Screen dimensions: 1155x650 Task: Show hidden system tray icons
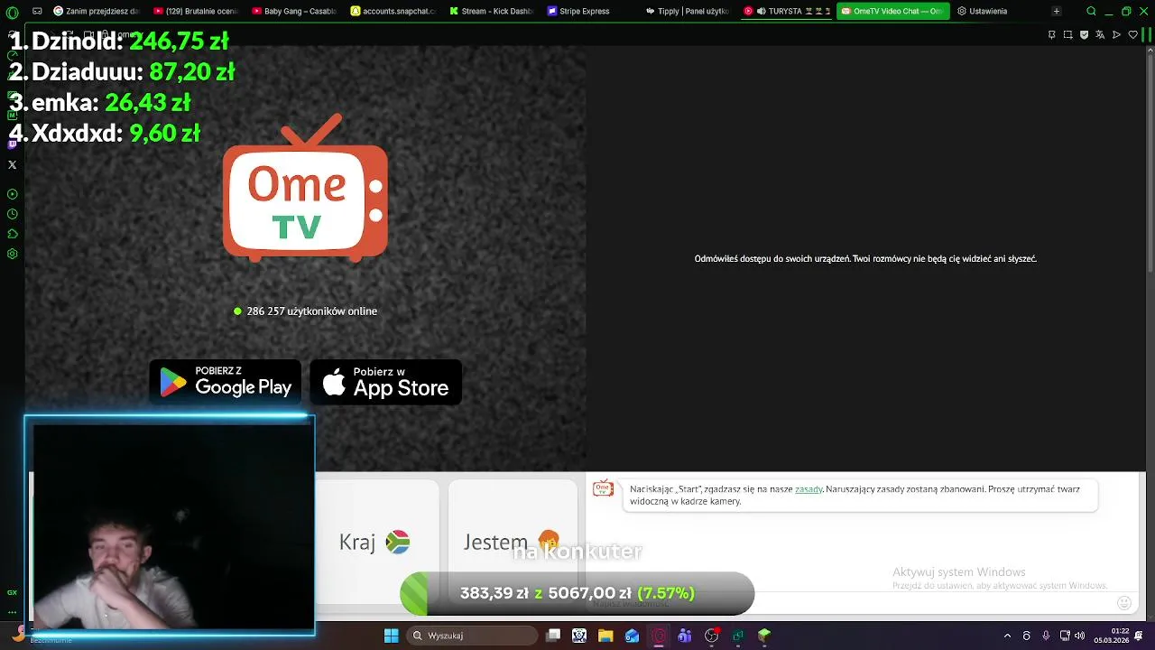pos(1007,636)
